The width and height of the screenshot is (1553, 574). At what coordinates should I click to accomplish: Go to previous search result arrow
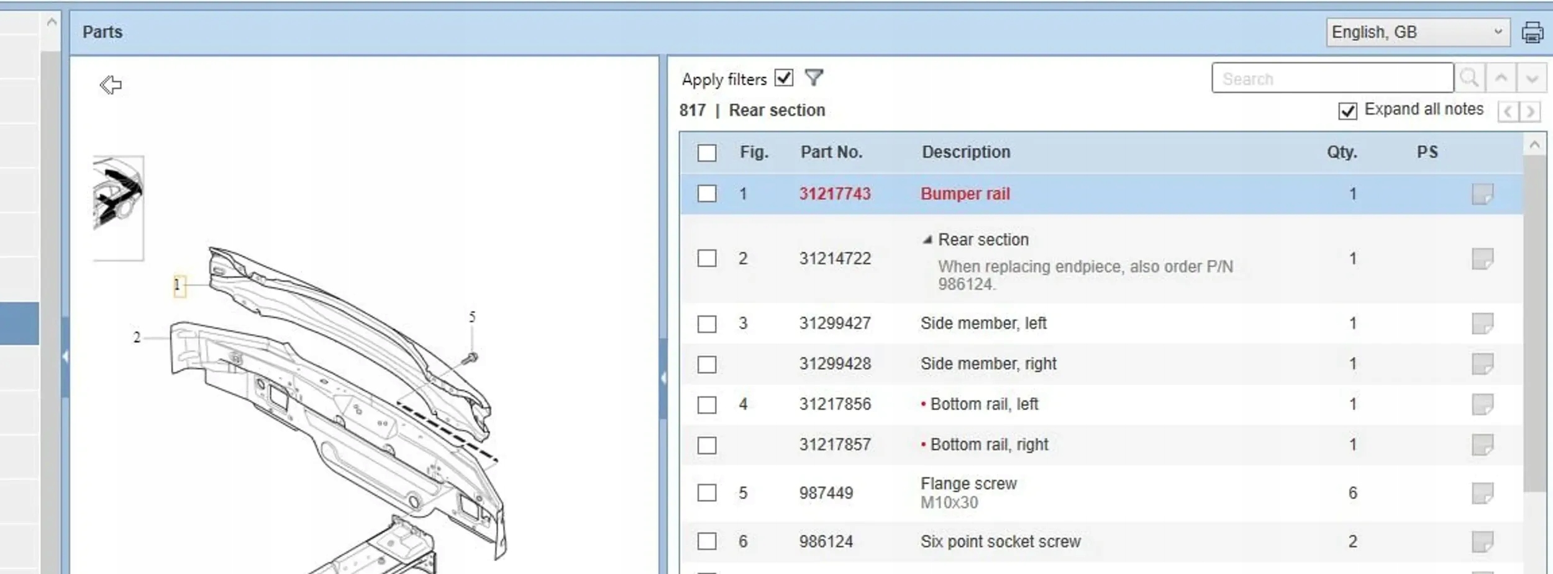pos(1501,78)
